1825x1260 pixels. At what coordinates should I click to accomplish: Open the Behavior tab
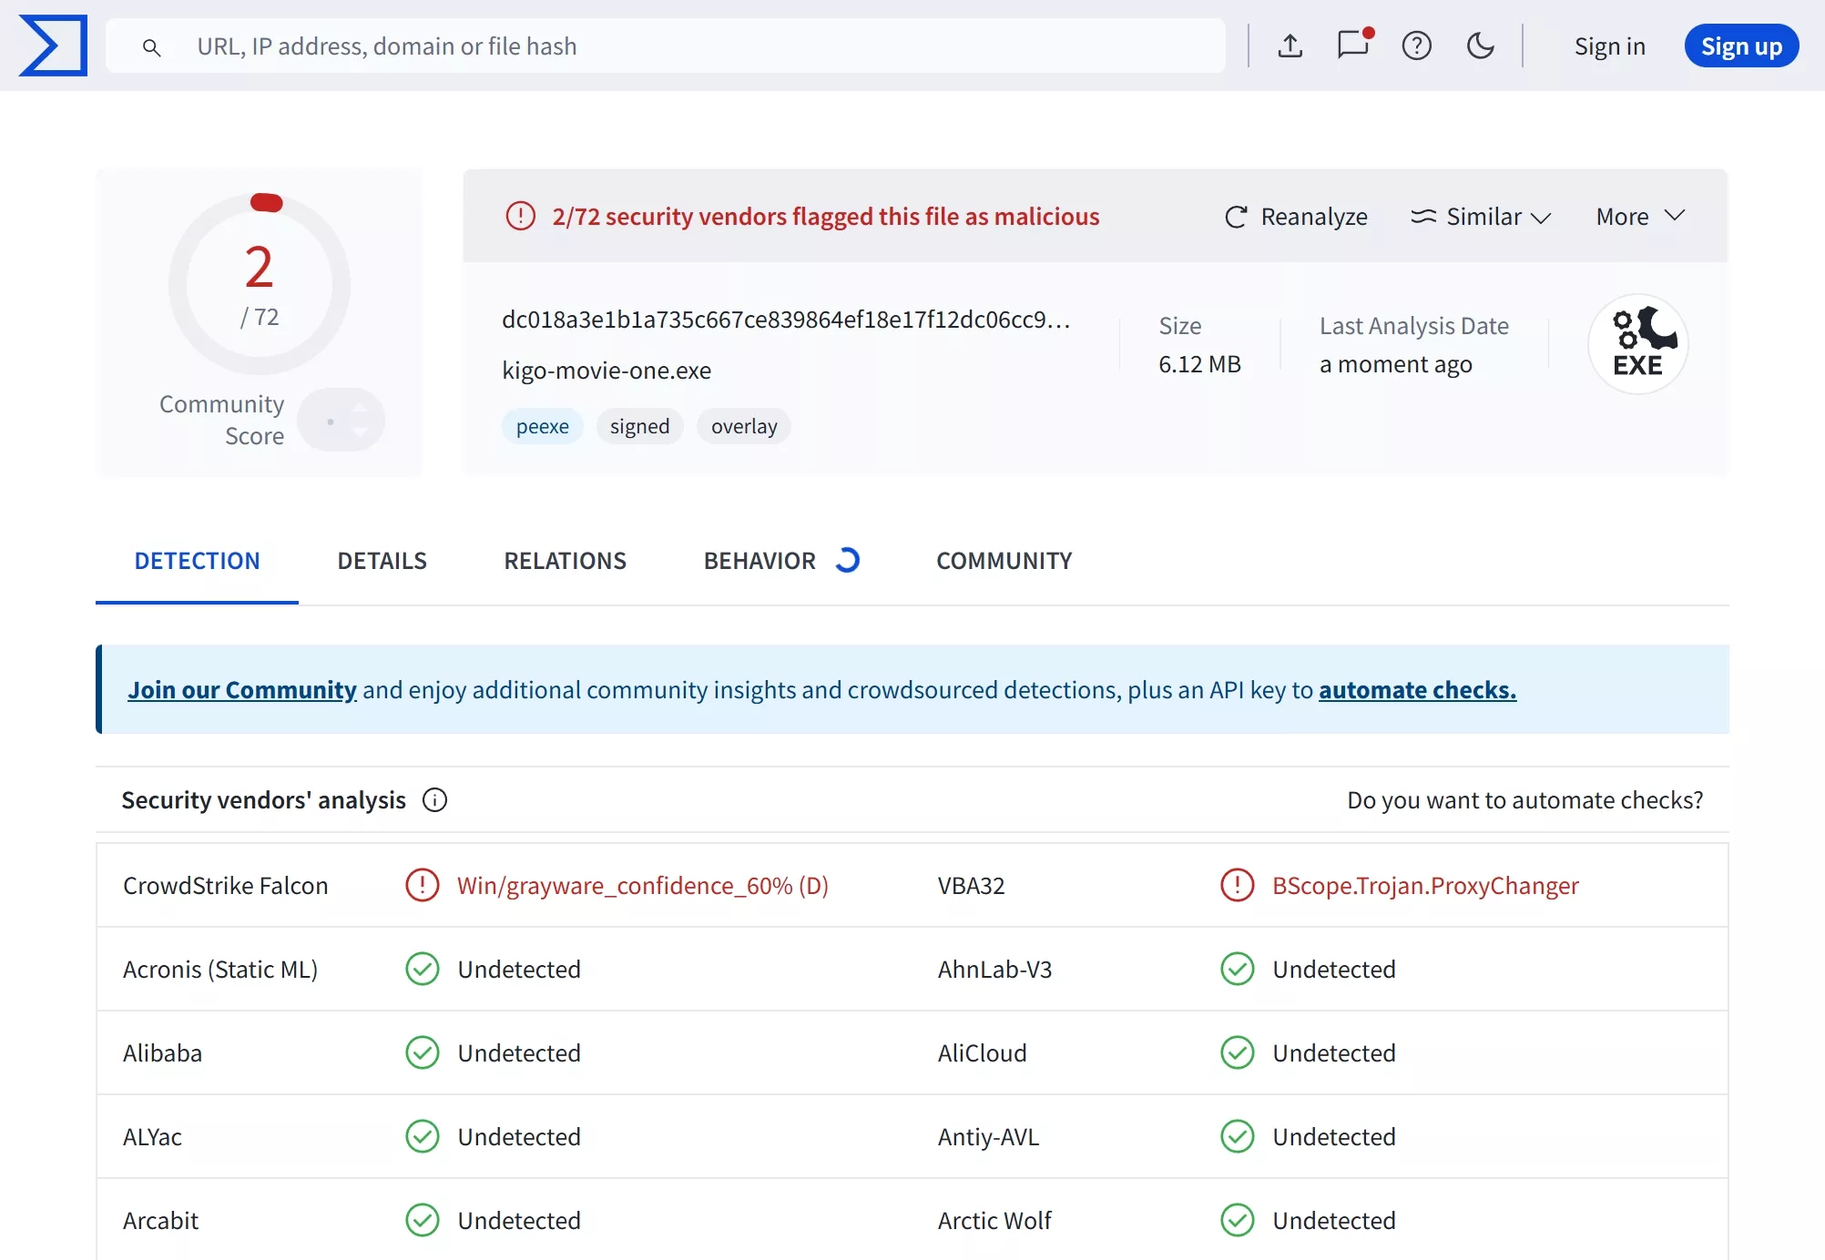[760, 561]
